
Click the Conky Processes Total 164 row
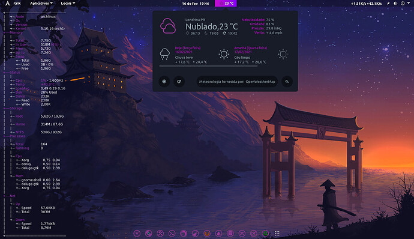[x=29, y=144]
